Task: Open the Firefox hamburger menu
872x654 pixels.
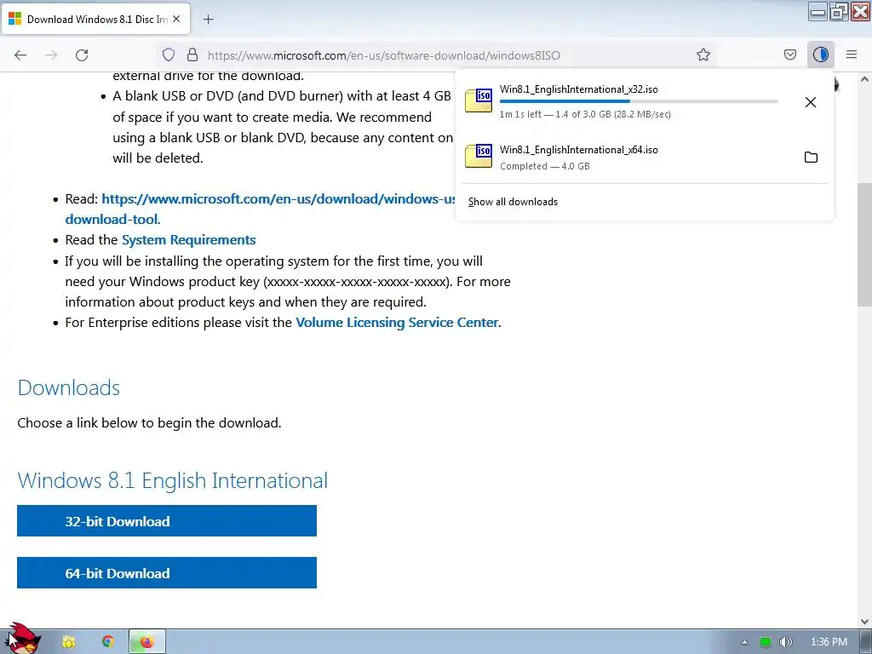Action: click(x=852, y=54)
